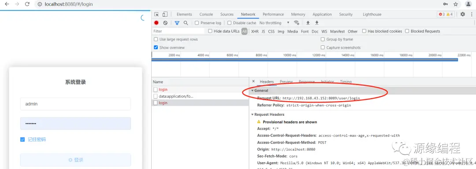Click the password input field
This screenshot has width=476, height=169.
point(75,123)
